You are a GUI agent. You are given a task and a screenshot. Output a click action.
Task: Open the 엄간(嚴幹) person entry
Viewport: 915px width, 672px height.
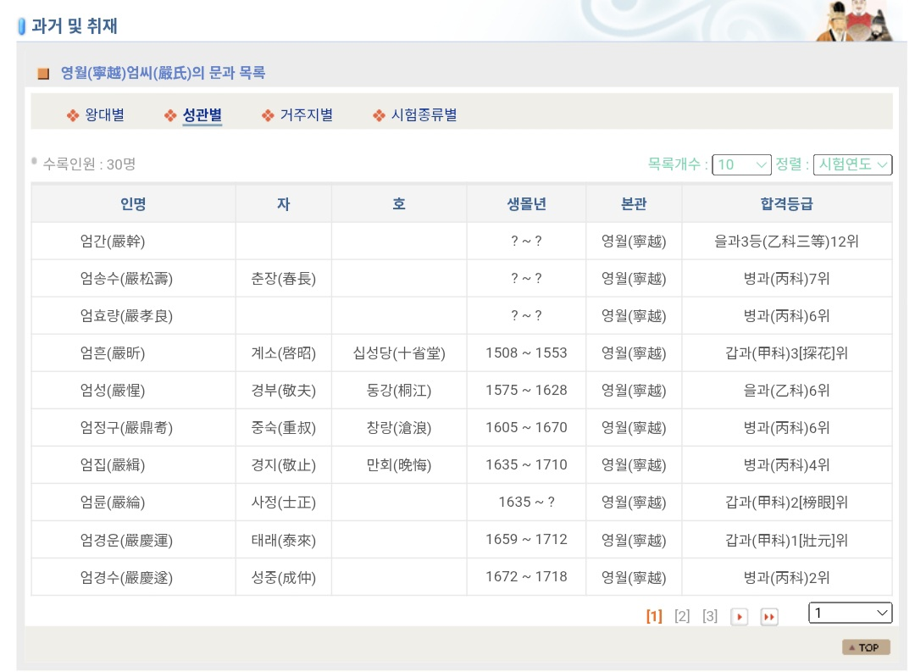(113, 242)
